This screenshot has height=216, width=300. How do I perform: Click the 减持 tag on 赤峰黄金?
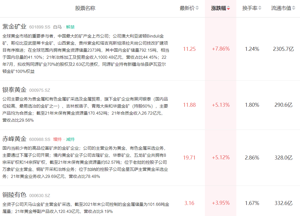(x=70, y=139)
